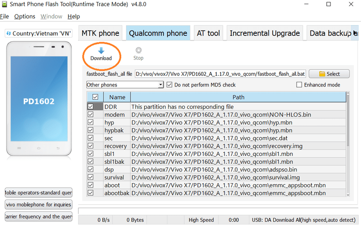Select the recovery.img path cell
The height and width of the screenshot is (248, 361).
click(238, 146)
